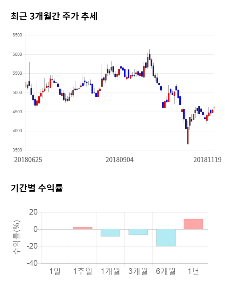Click the 3500 price axis label

(x=17, y=150)
